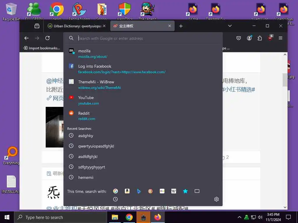Open Chrome from the taskbar
298x223 pixels.
(129, 217)
